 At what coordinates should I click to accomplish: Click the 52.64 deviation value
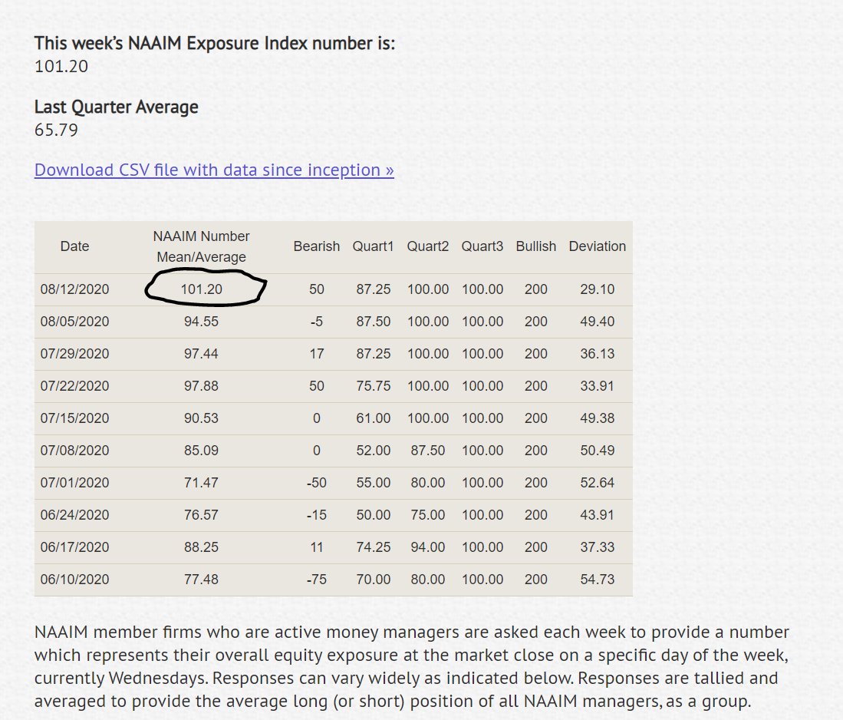[x=598, y=484]
